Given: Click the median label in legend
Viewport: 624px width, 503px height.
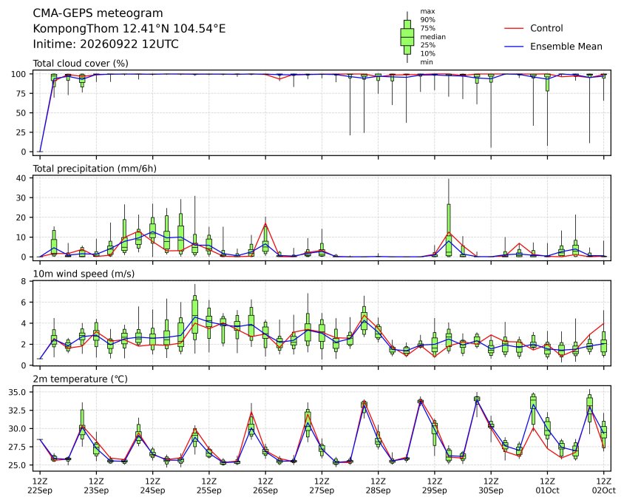Looking at the screenshot, I should pos(433,37).
